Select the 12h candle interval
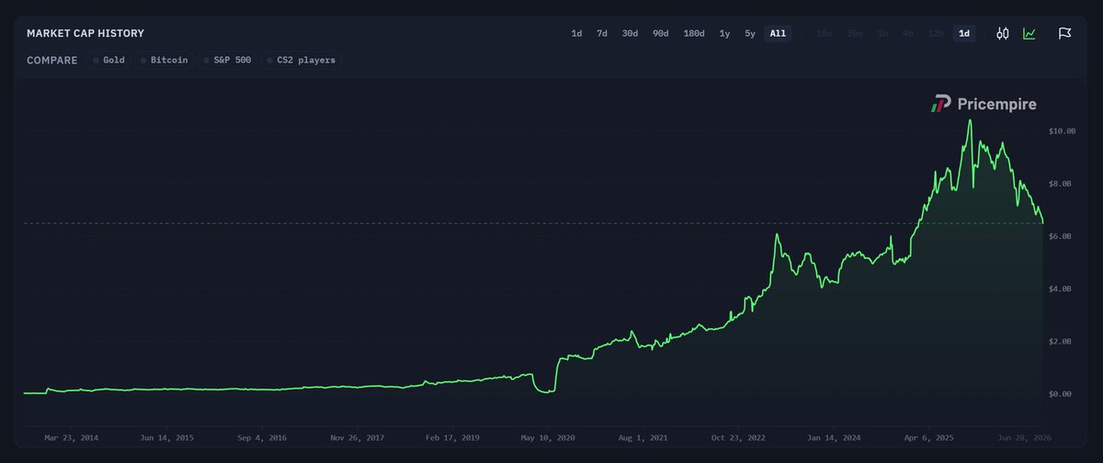This screenshot has width=1103, height=463. pyautogui.click(x=936, y=34)
